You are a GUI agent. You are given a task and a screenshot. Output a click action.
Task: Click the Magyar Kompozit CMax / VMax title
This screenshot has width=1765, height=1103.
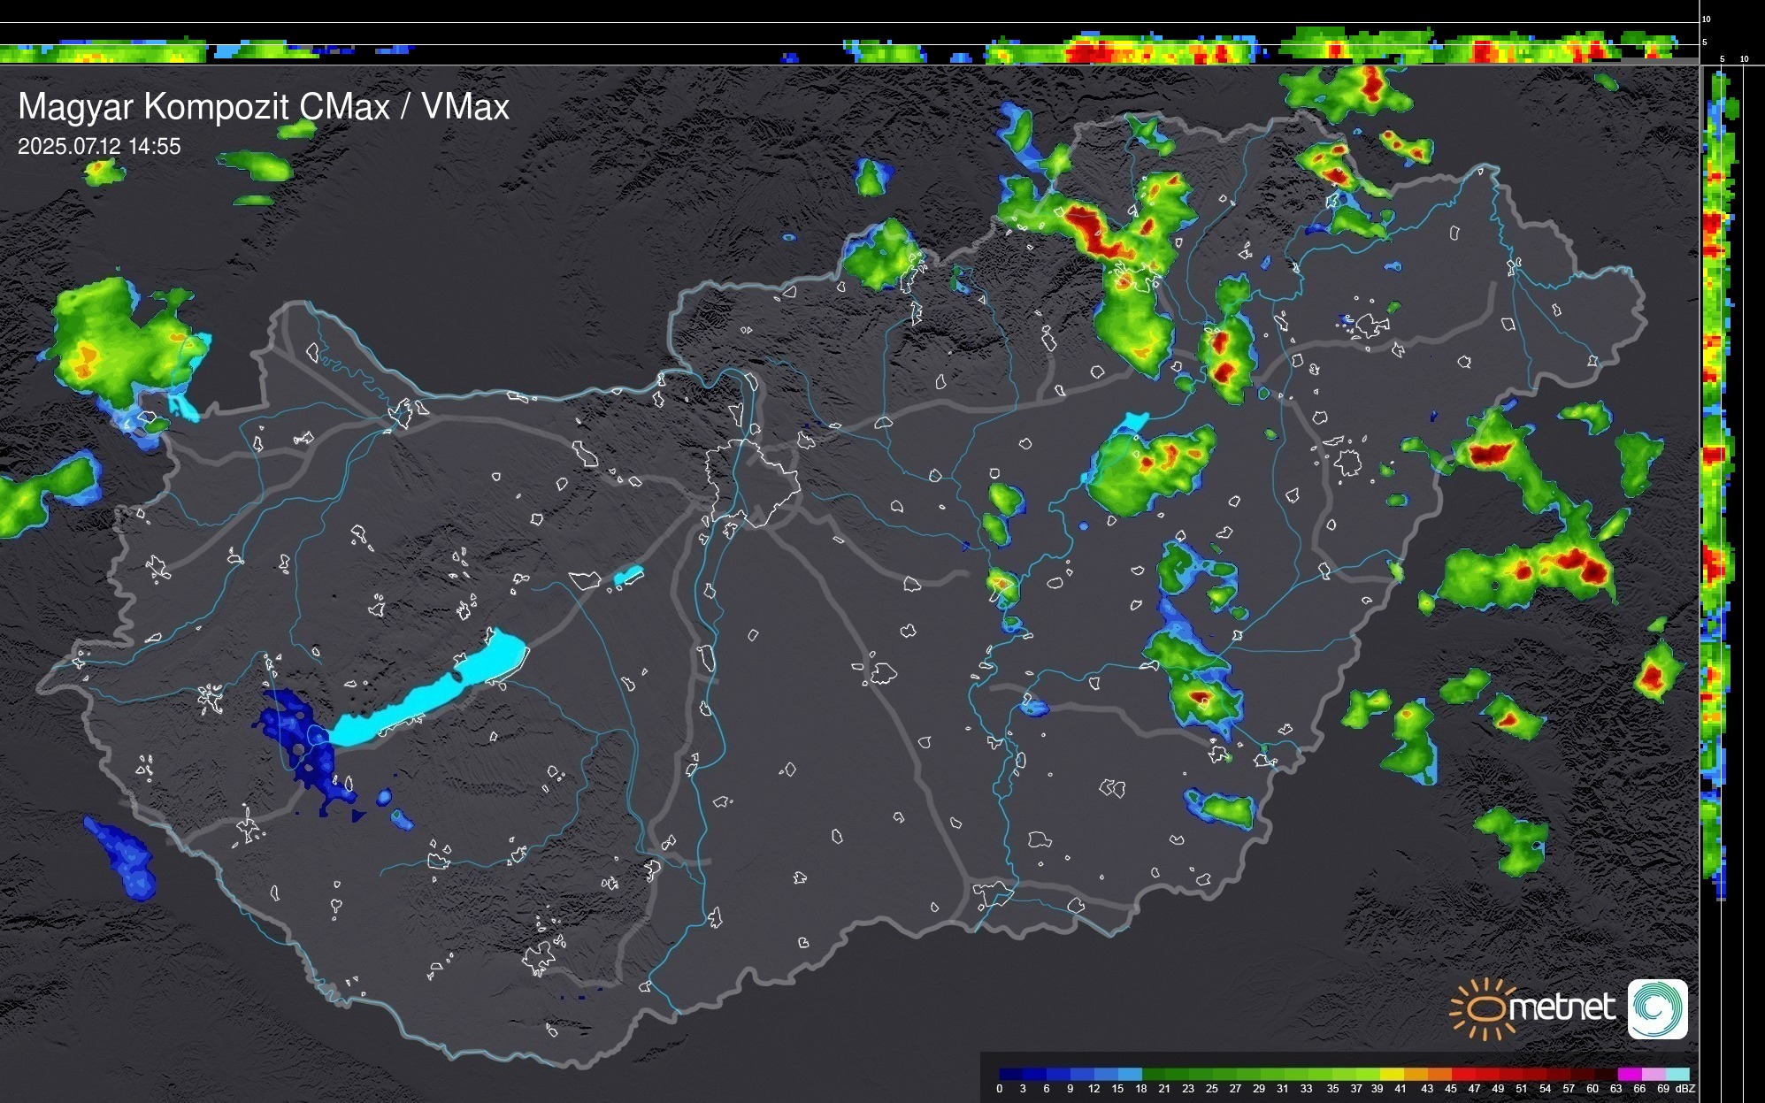click(x=264, y=107)
